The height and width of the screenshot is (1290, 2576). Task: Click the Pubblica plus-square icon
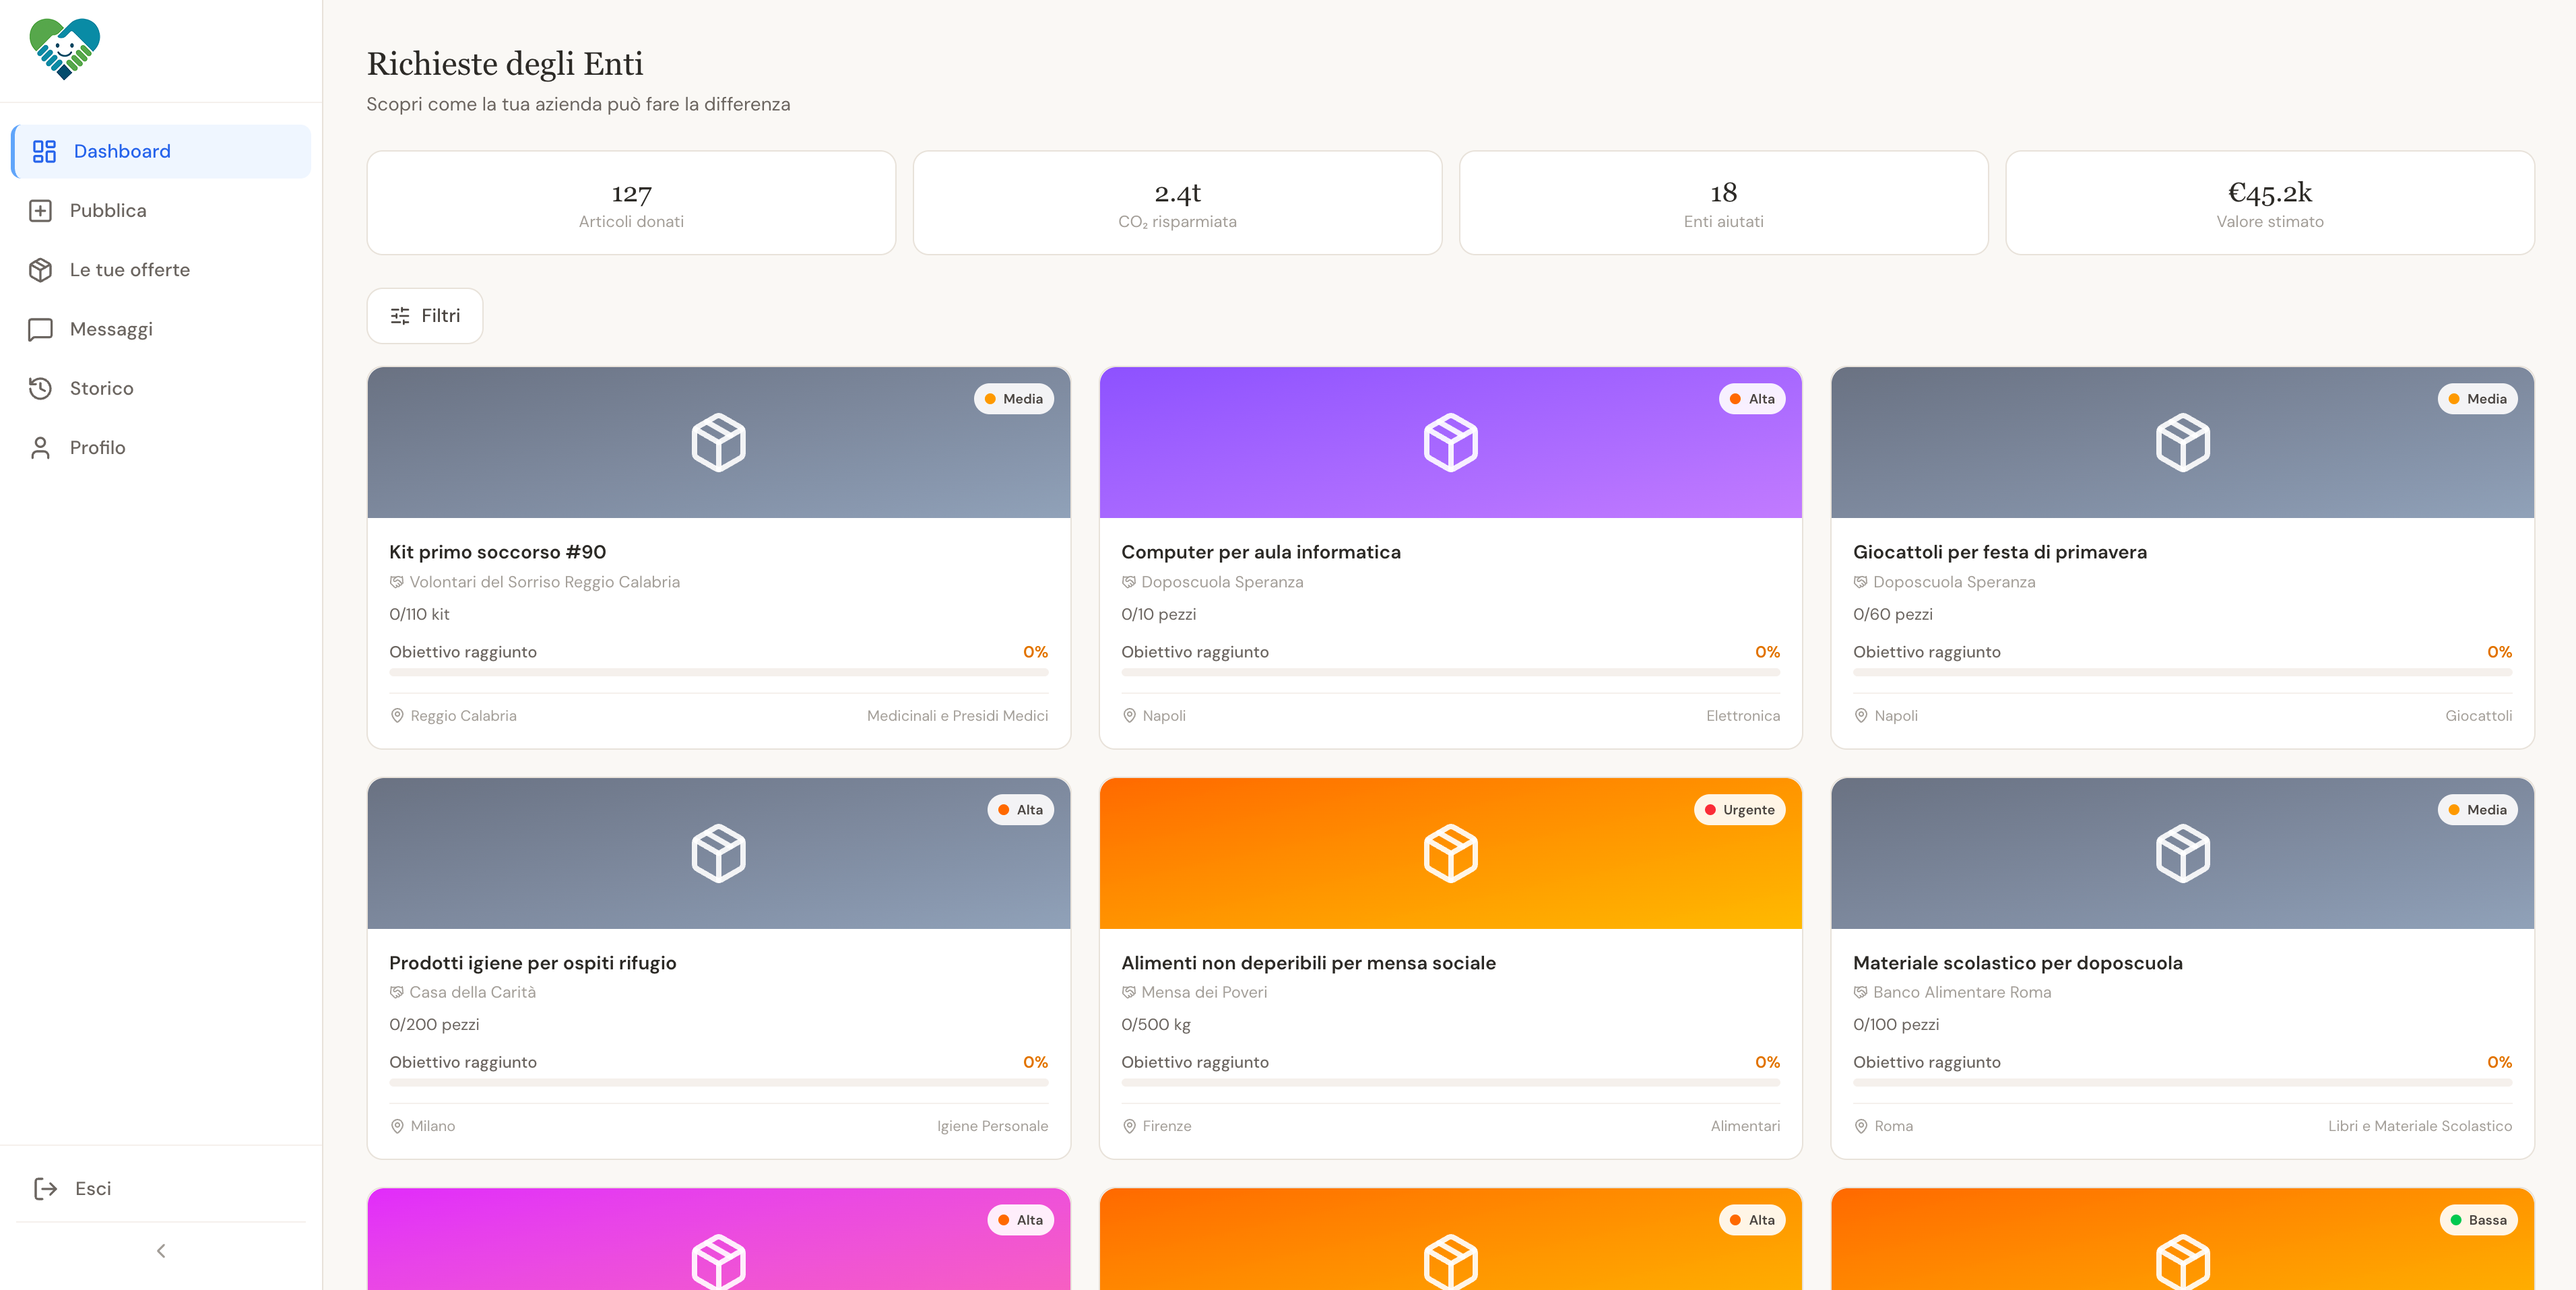(x=40, y=211)
